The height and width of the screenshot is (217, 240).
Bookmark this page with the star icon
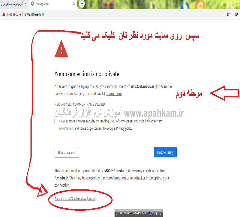228,14
